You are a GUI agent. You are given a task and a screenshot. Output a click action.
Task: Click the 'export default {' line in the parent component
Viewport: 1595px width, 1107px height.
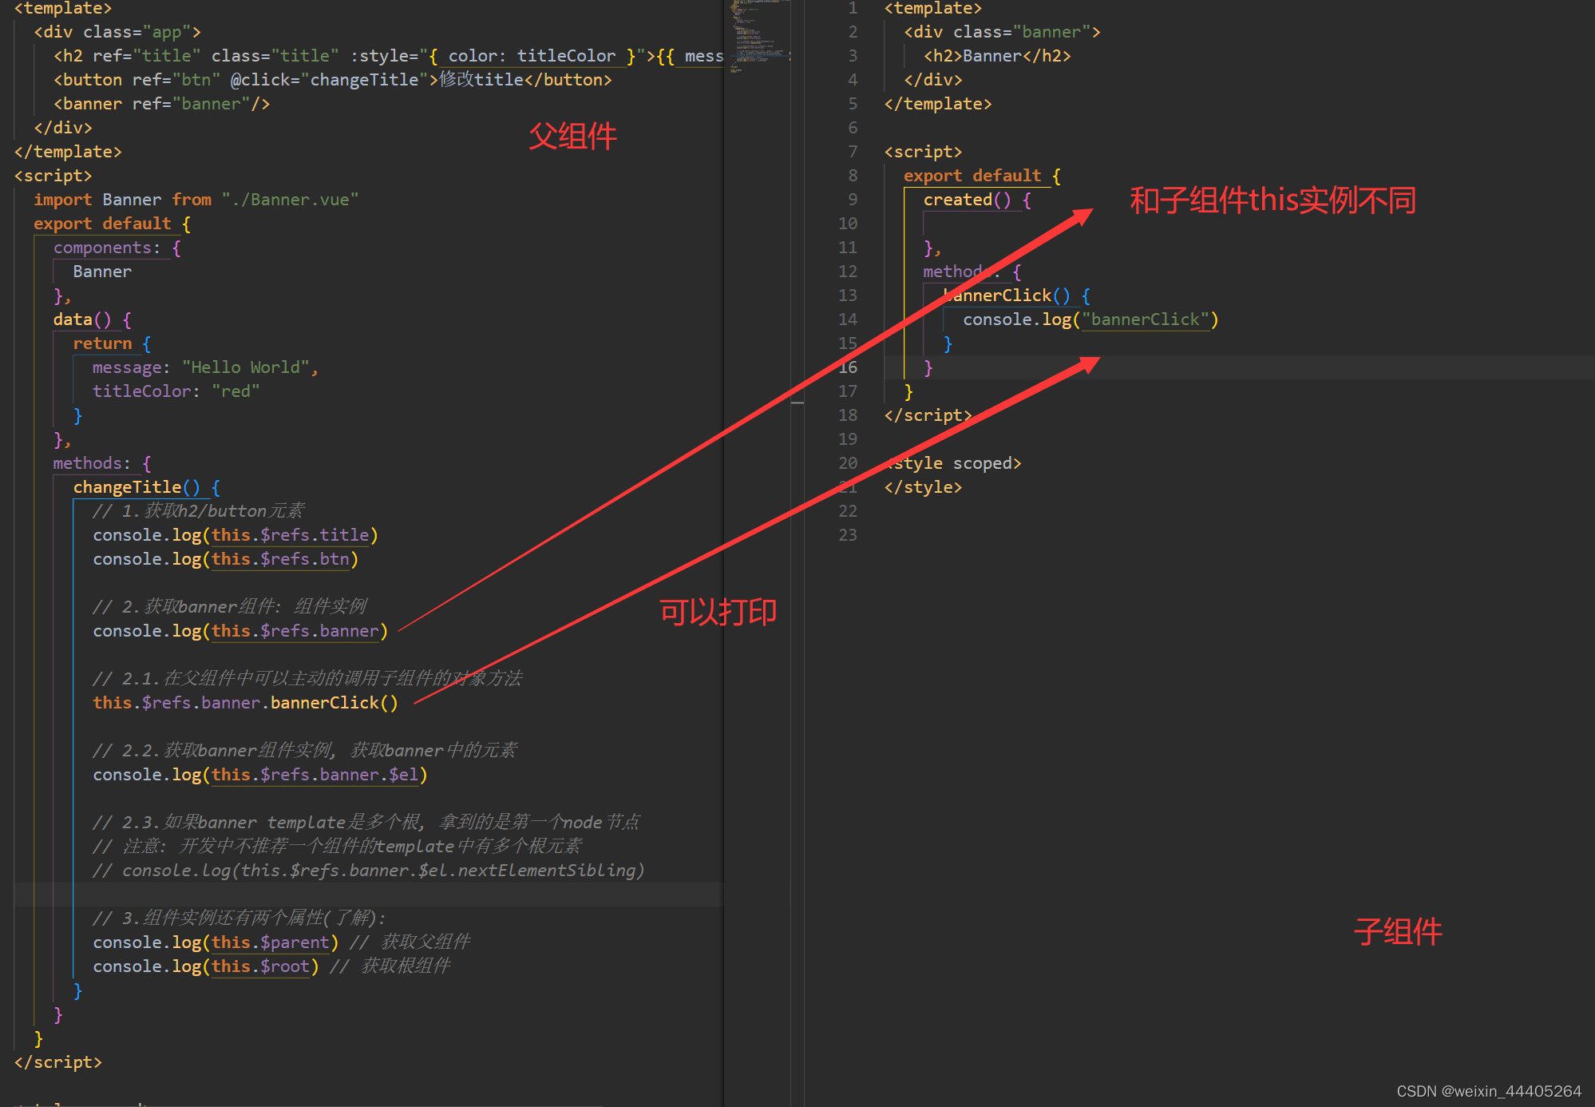(112, 224)
